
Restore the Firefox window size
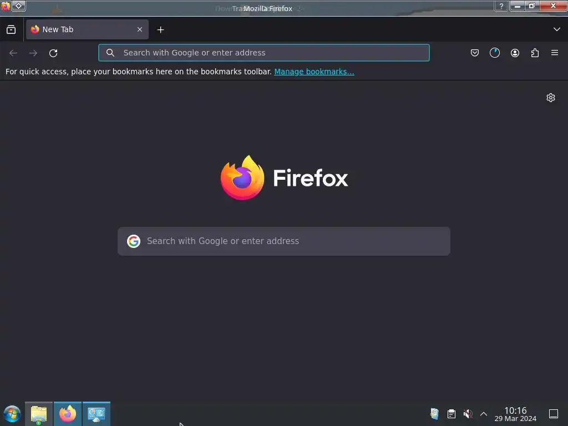[532, 6]
